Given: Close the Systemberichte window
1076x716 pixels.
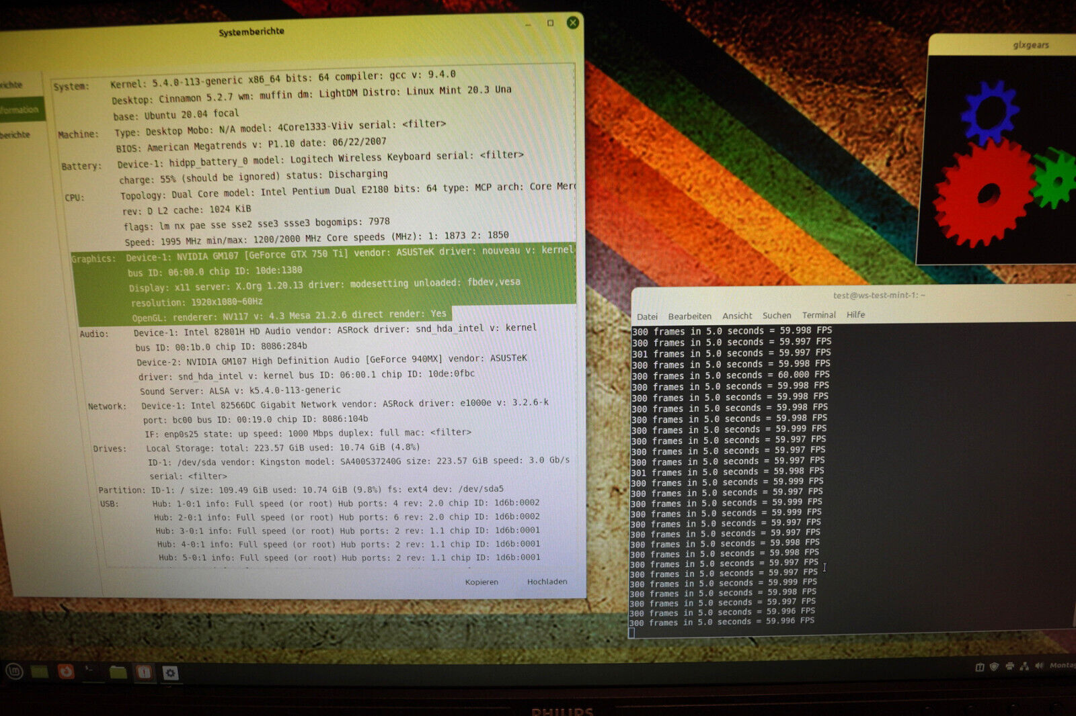Looking at the screenshot, I should 572,22.
